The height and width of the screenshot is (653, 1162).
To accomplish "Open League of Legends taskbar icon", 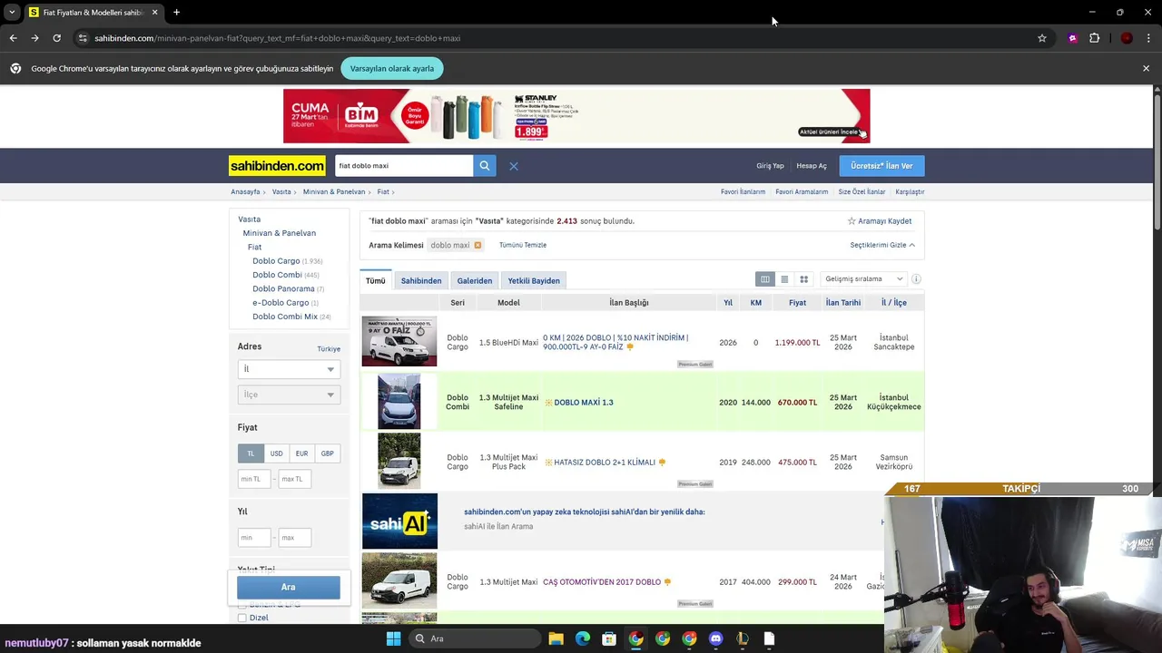I will pyautogui.click(x=743, y=638).
